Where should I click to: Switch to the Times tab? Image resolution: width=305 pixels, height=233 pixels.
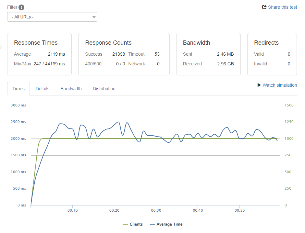click(x=18, y=89)
